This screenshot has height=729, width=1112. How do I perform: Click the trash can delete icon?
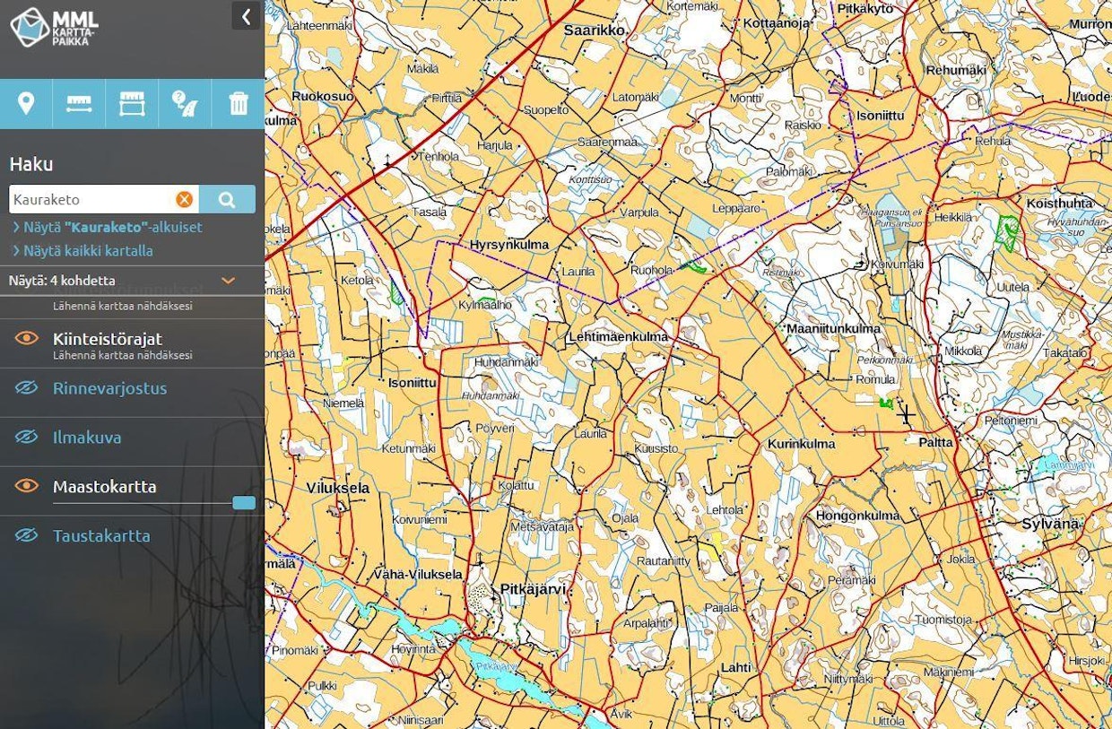point(239,104)
